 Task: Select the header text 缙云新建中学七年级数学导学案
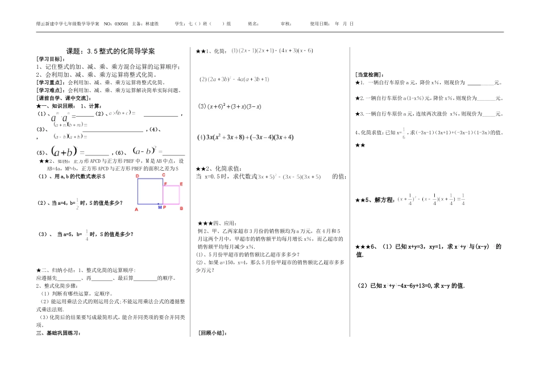click(68, 24)
